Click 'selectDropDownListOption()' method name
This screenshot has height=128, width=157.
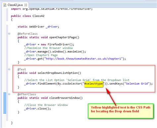point(59,73)
